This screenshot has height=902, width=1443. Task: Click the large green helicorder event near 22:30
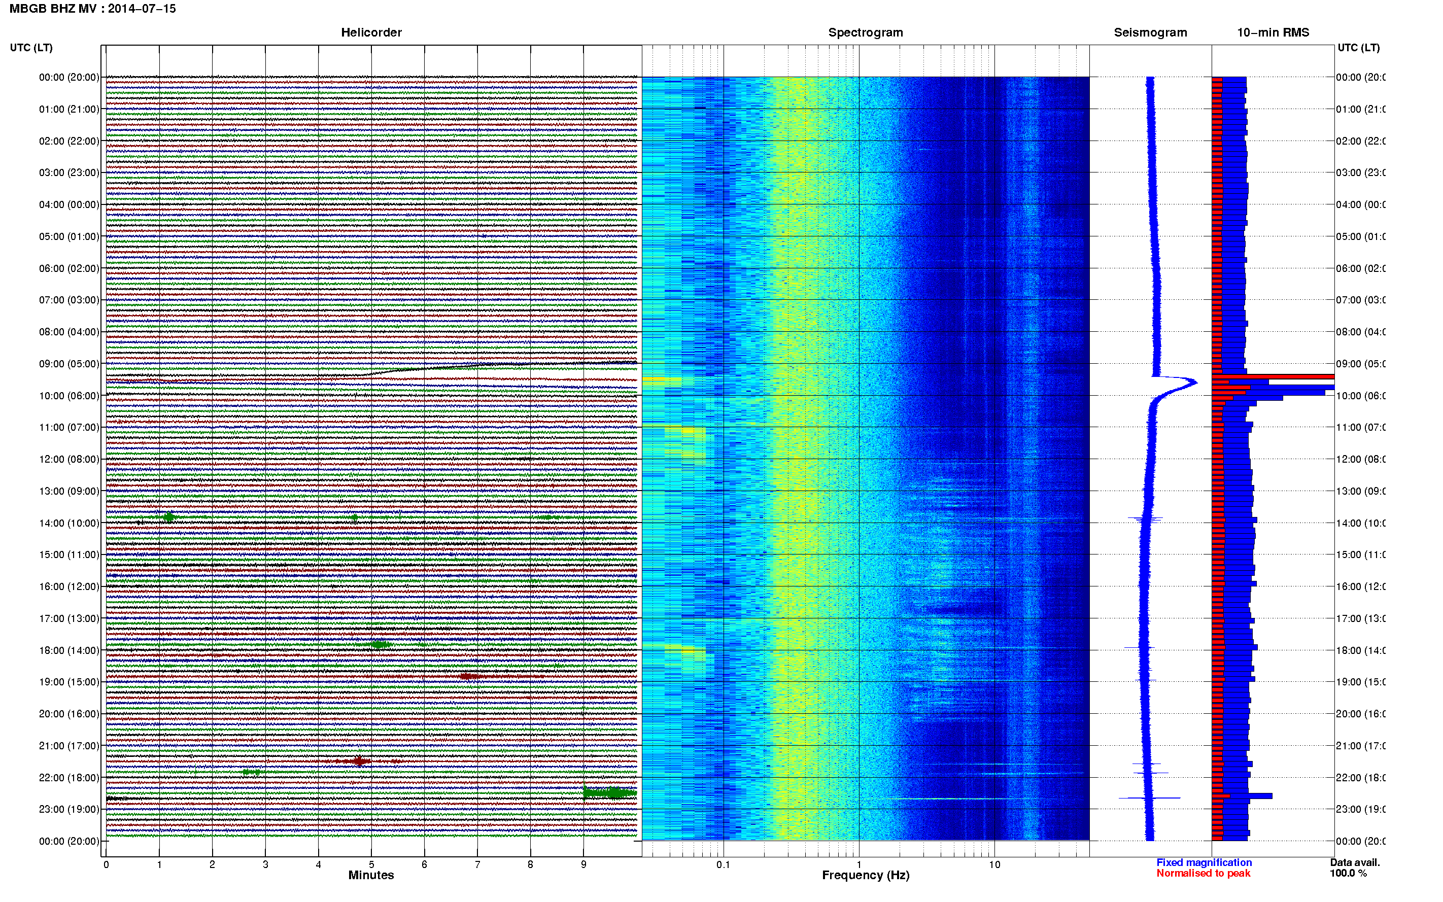click(610, 793)
